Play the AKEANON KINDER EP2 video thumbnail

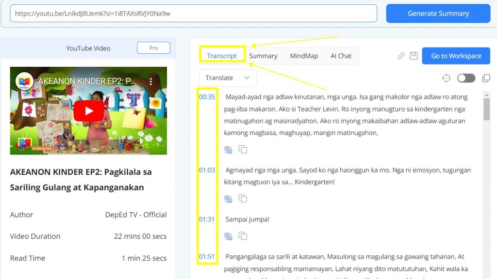(x=88, y=110)
